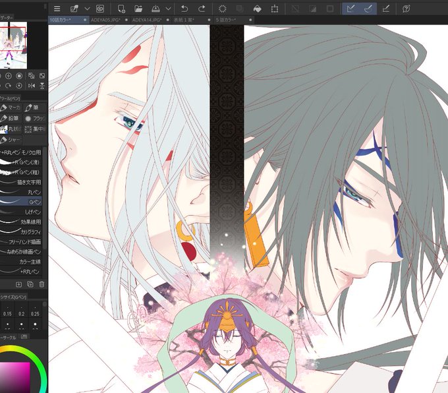Toggle the snap to ruler icon
The image size is (448, 393).
pos(351,9)
